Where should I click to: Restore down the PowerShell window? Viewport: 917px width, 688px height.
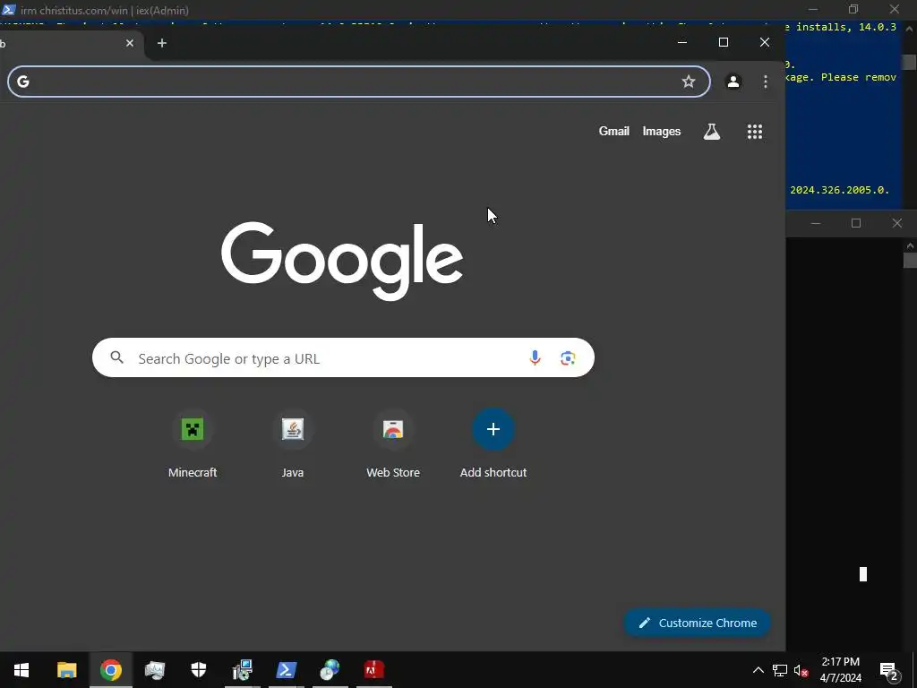(x=853, y=9)
